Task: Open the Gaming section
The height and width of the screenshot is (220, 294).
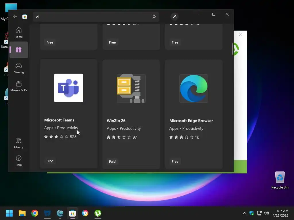Action: coord(19,68)
